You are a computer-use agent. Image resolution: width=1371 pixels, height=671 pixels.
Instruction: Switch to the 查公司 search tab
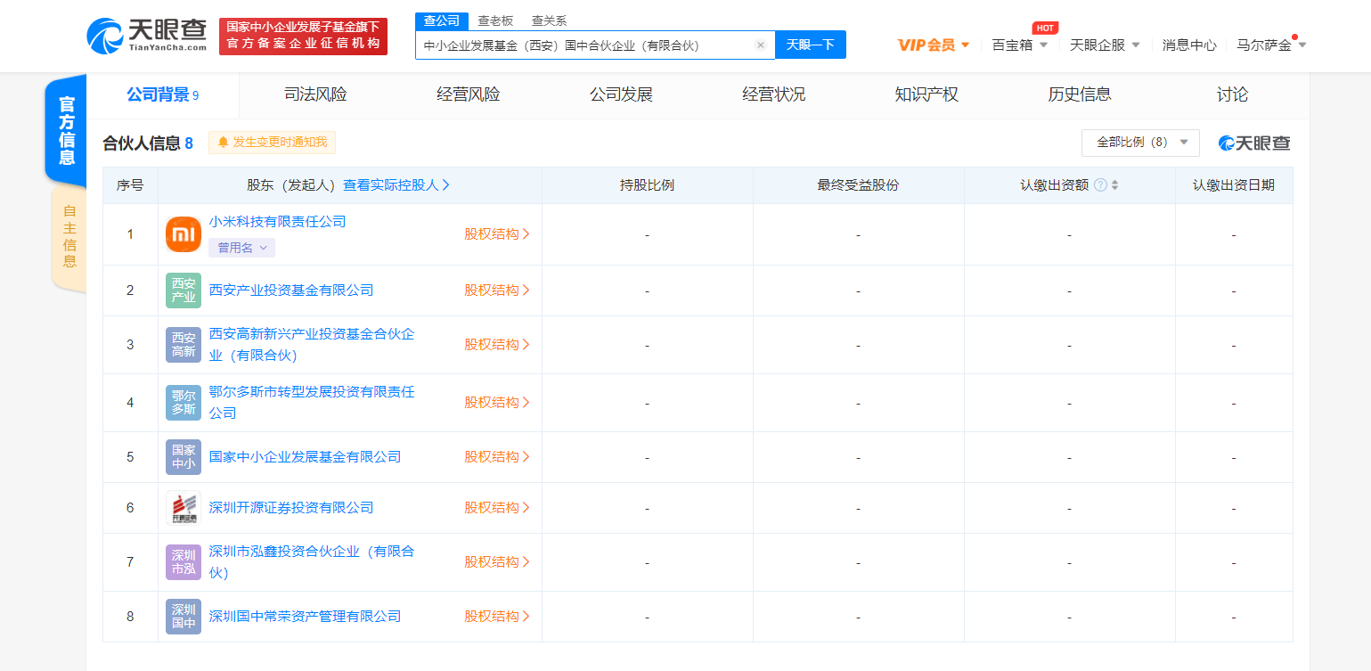441,20
